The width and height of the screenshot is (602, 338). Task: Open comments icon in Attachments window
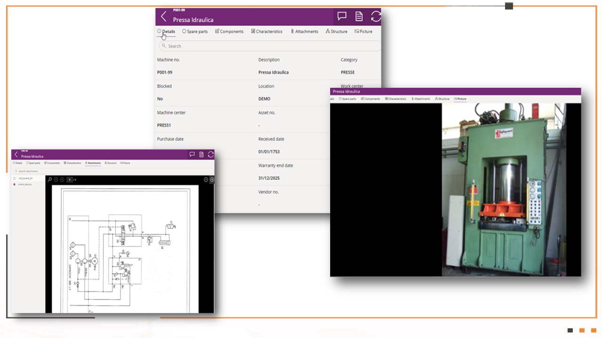tap(192, 154)
